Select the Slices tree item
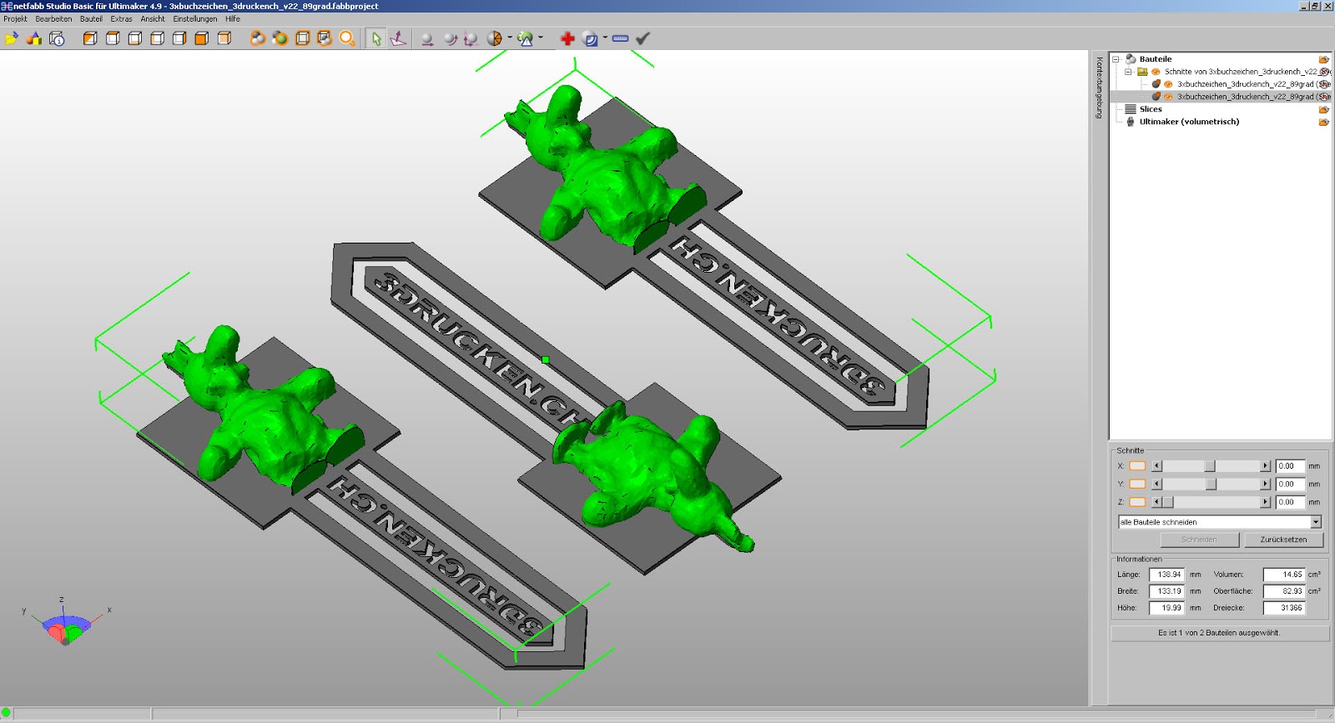Screen dimensions: 1335x723 pyautogui.click(x=1151, y=109)
